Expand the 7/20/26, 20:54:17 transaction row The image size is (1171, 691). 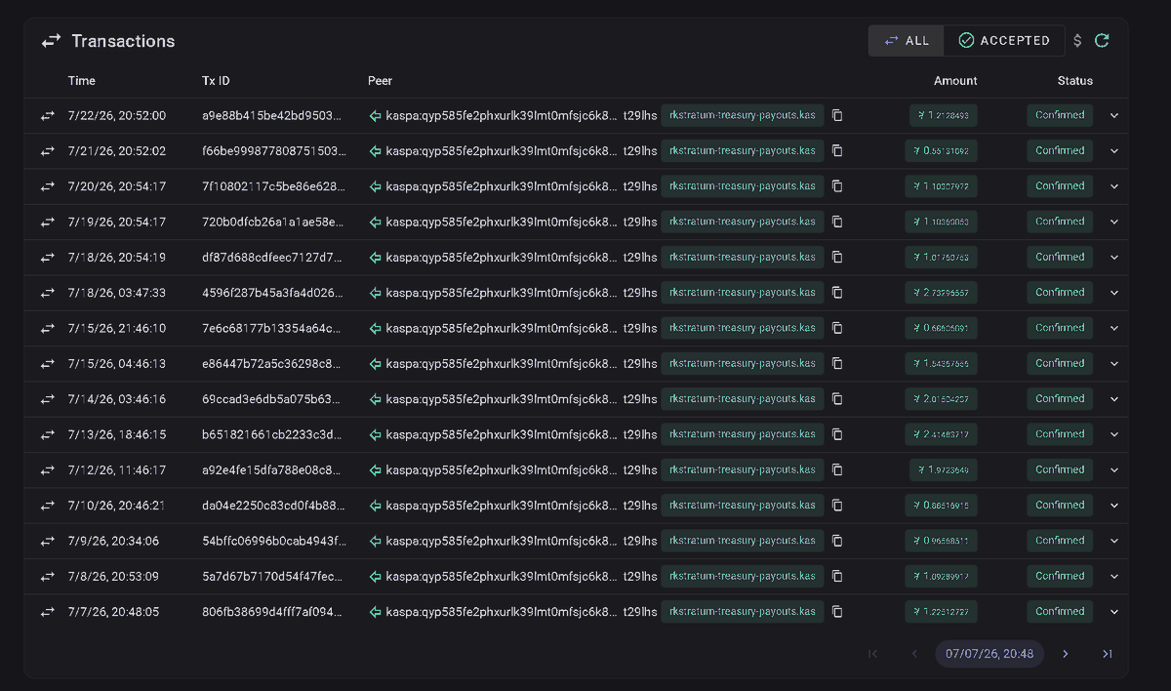point(1114,186)
